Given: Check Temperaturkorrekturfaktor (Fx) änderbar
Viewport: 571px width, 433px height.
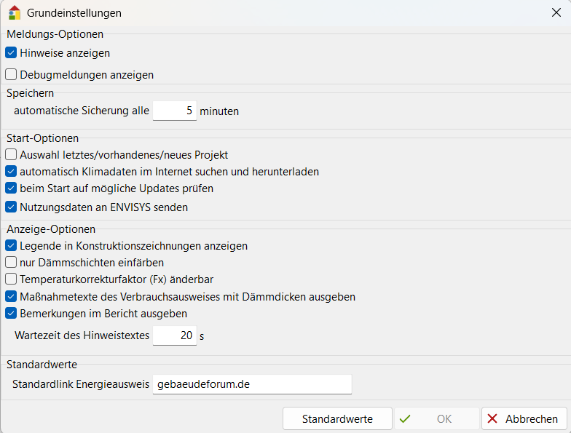Looking at the screenshot, I should pos(11,279).
